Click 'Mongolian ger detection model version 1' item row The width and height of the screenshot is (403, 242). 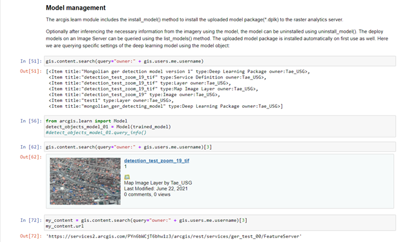(x=178, y=72)
